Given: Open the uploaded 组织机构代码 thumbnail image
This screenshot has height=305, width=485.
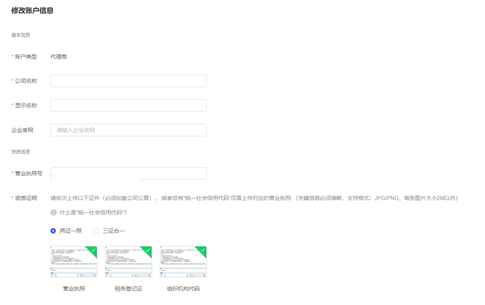Looking at the screenshot, I should tap(182, 263).
